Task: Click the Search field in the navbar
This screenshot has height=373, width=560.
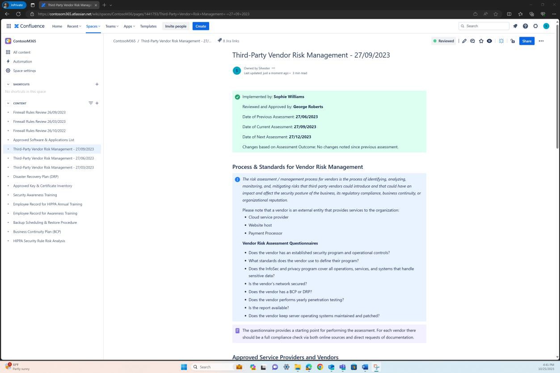Action: tap(484, 26)
